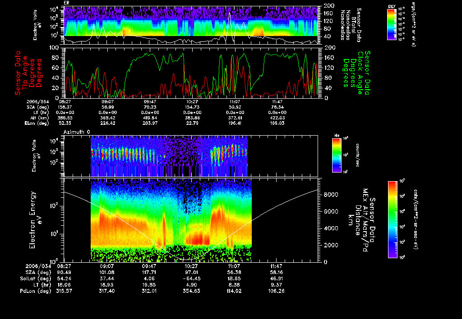The width and height of the screenshot is (462, 319).
Task: Click the 'PdLon (deg)' row label
Action: coord(35,291)
